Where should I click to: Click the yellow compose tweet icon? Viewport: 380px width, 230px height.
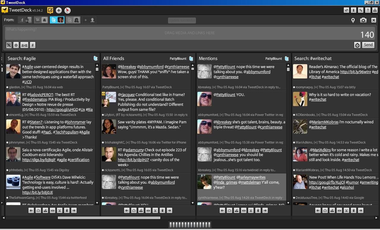coord(50,10)
